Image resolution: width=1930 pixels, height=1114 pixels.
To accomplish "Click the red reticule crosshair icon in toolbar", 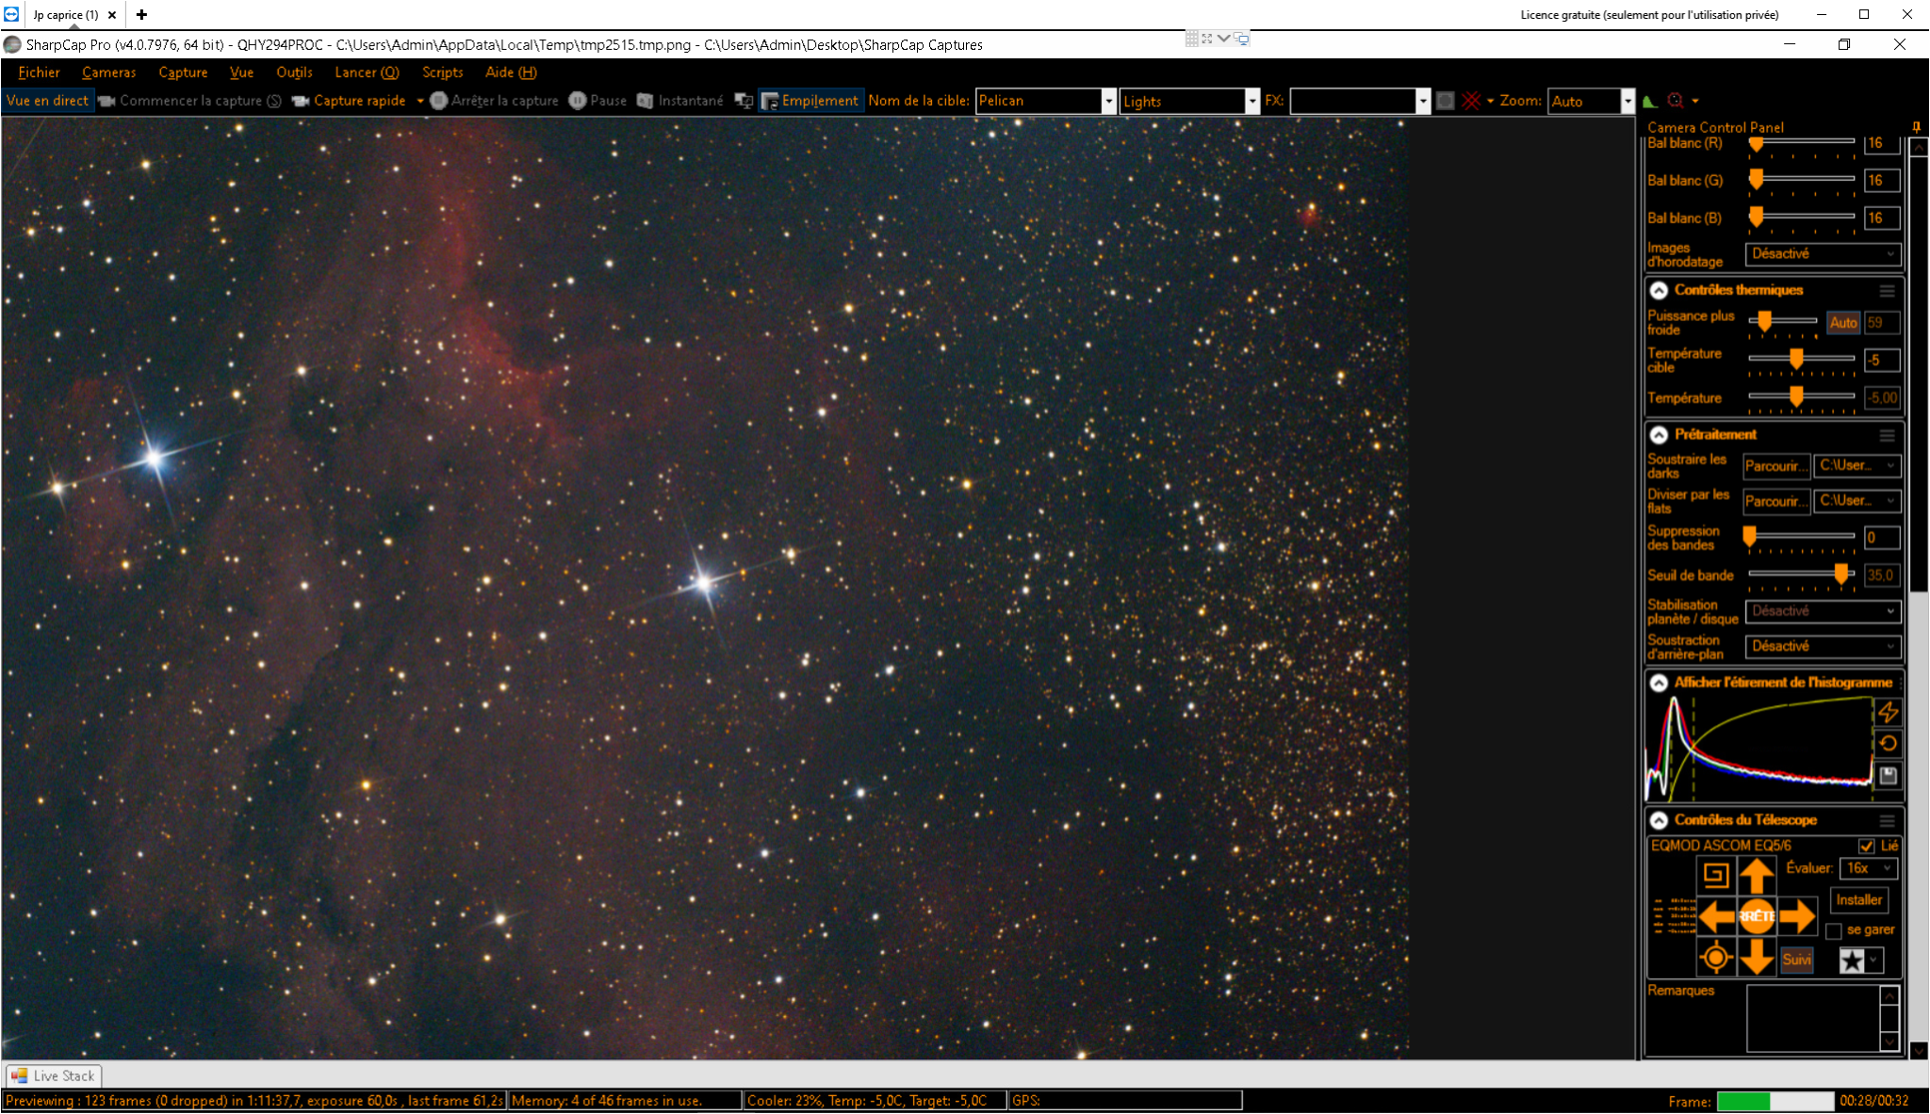I will pyautogui.click(x=1471, y=101).
